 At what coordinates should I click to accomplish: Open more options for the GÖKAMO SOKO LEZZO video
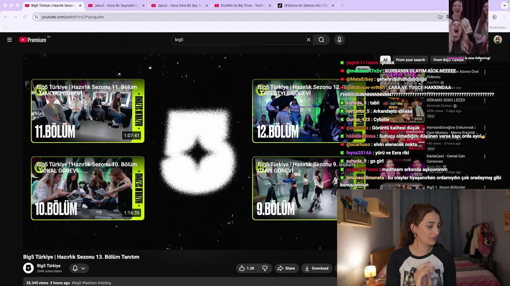[484, 100]
